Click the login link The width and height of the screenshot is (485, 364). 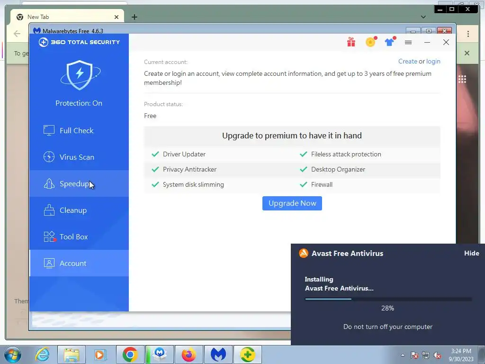(x=433, y=61)
